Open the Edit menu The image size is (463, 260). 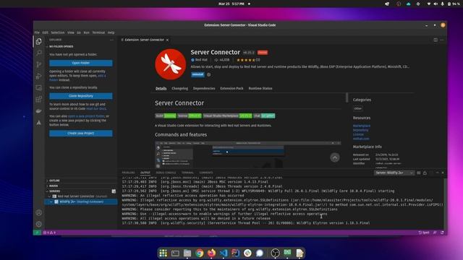pyautogui.click(x=45, y=32)
